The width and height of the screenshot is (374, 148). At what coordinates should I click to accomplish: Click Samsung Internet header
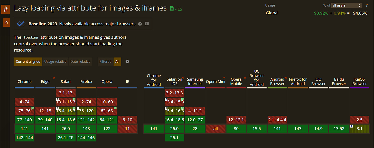195,81
